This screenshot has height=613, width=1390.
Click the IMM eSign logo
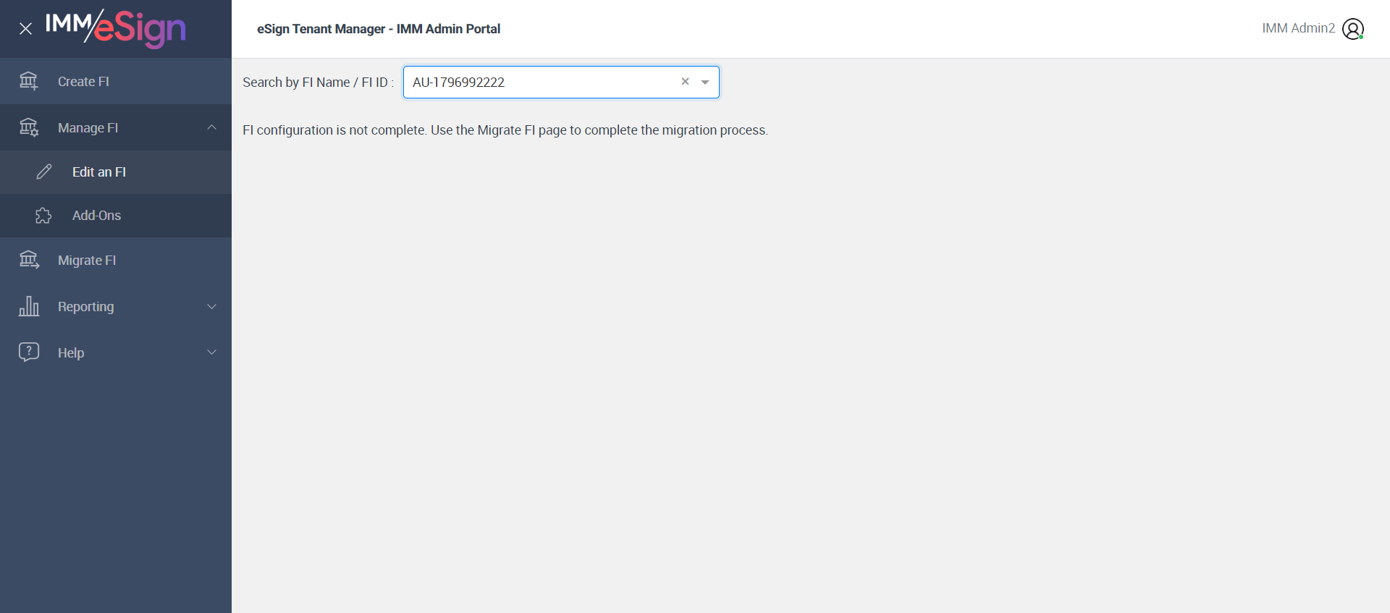pos(116,28)
